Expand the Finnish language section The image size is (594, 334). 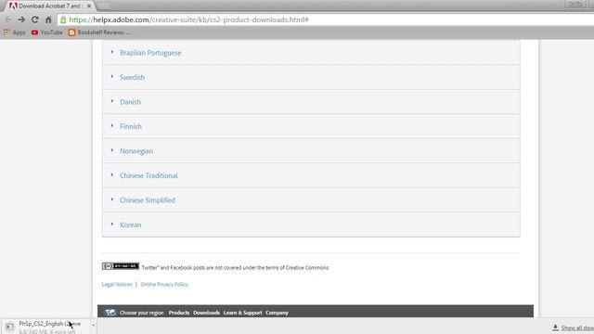coord(311,126)
